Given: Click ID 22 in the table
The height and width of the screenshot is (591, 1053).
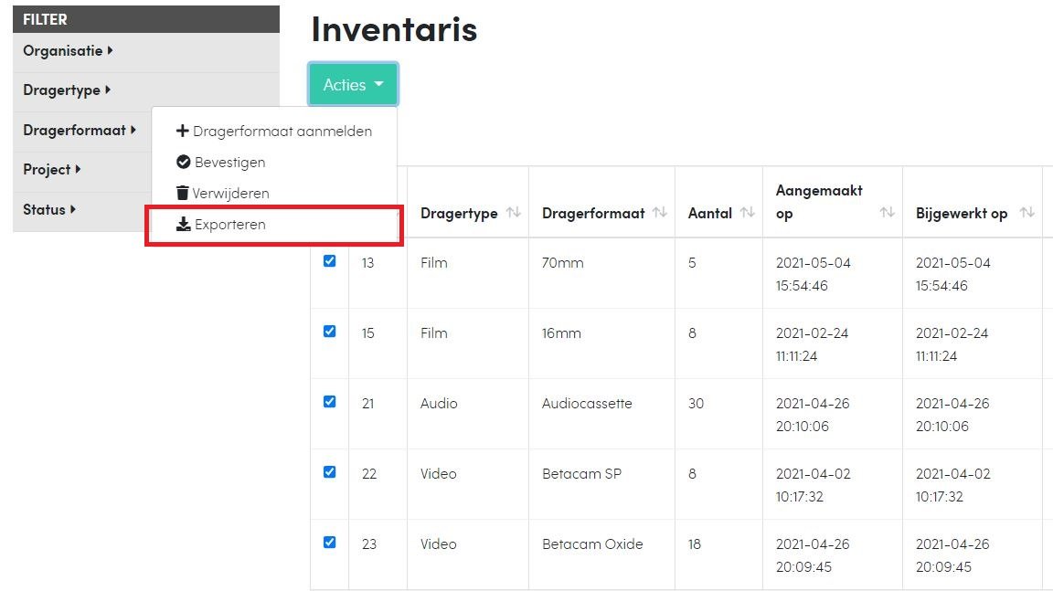Looking at the screenshot, I should 369,473.
